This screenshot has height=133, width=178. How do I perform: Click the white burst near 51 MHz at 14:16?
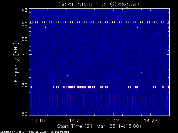point(46,27)
